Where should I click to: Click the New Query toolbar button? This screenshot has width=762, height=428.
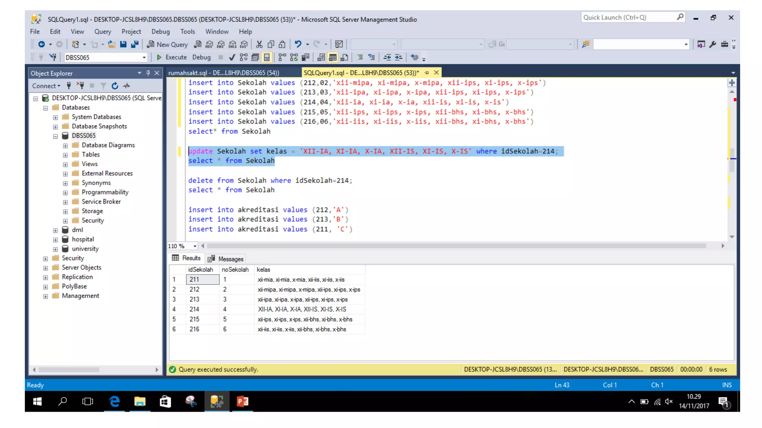[x=167, y=45]
